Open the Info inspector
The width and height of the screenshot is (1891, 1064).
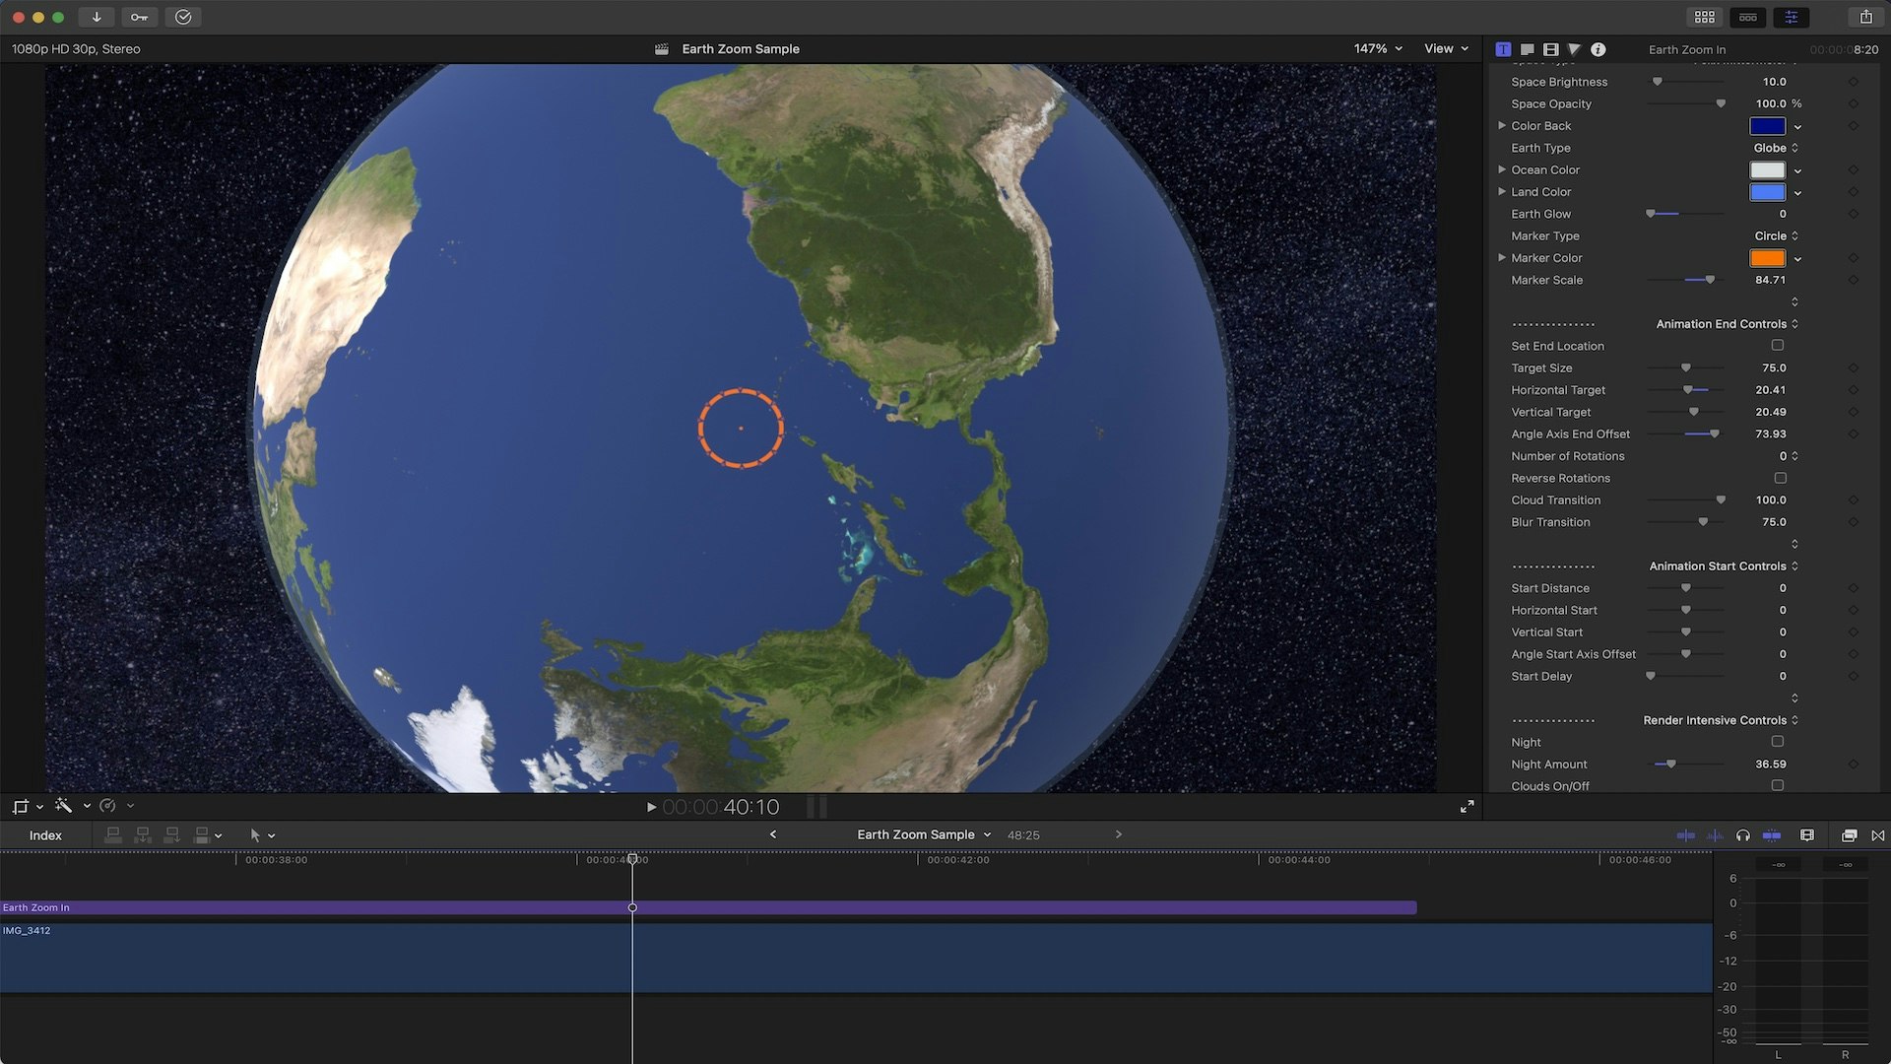(1598, 48)
